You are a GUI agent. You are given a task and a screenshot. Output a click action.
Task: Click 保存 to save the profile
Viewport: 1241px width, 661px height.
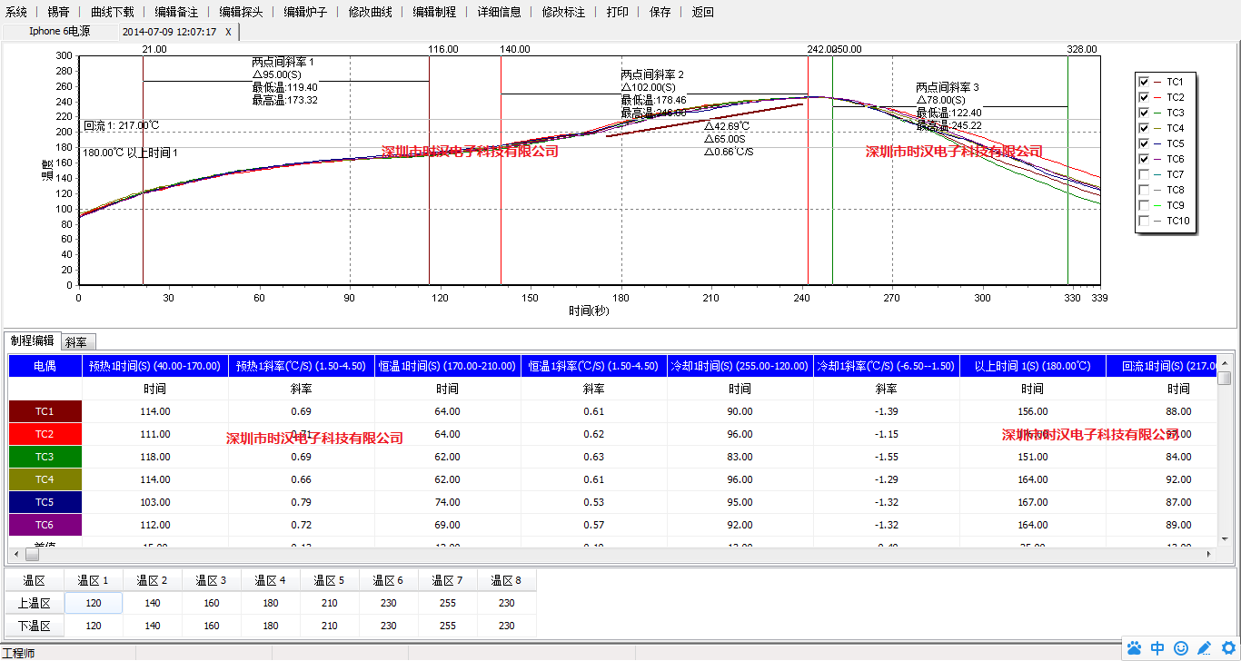pyautogui.click(x=660, y=12)
